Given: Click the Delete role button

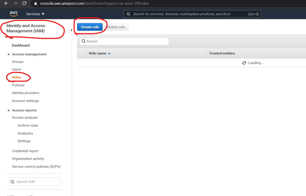Looking at the screenshot, I should click(x=116, y=27).
